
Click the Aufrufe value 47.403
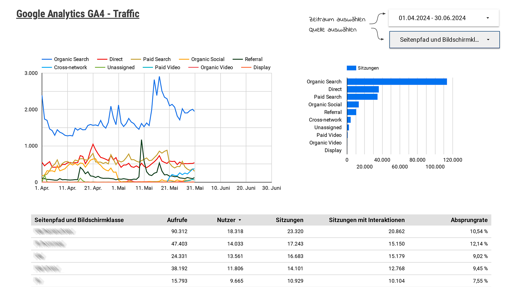179,244
